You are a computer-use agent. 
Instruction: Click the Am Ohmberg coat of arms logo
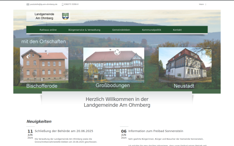[x=66, y=16]
